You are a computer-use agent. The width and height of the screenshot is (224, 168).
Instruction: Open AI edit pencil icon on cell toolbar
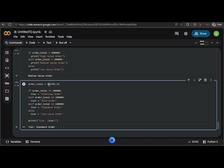click(200, 80)
